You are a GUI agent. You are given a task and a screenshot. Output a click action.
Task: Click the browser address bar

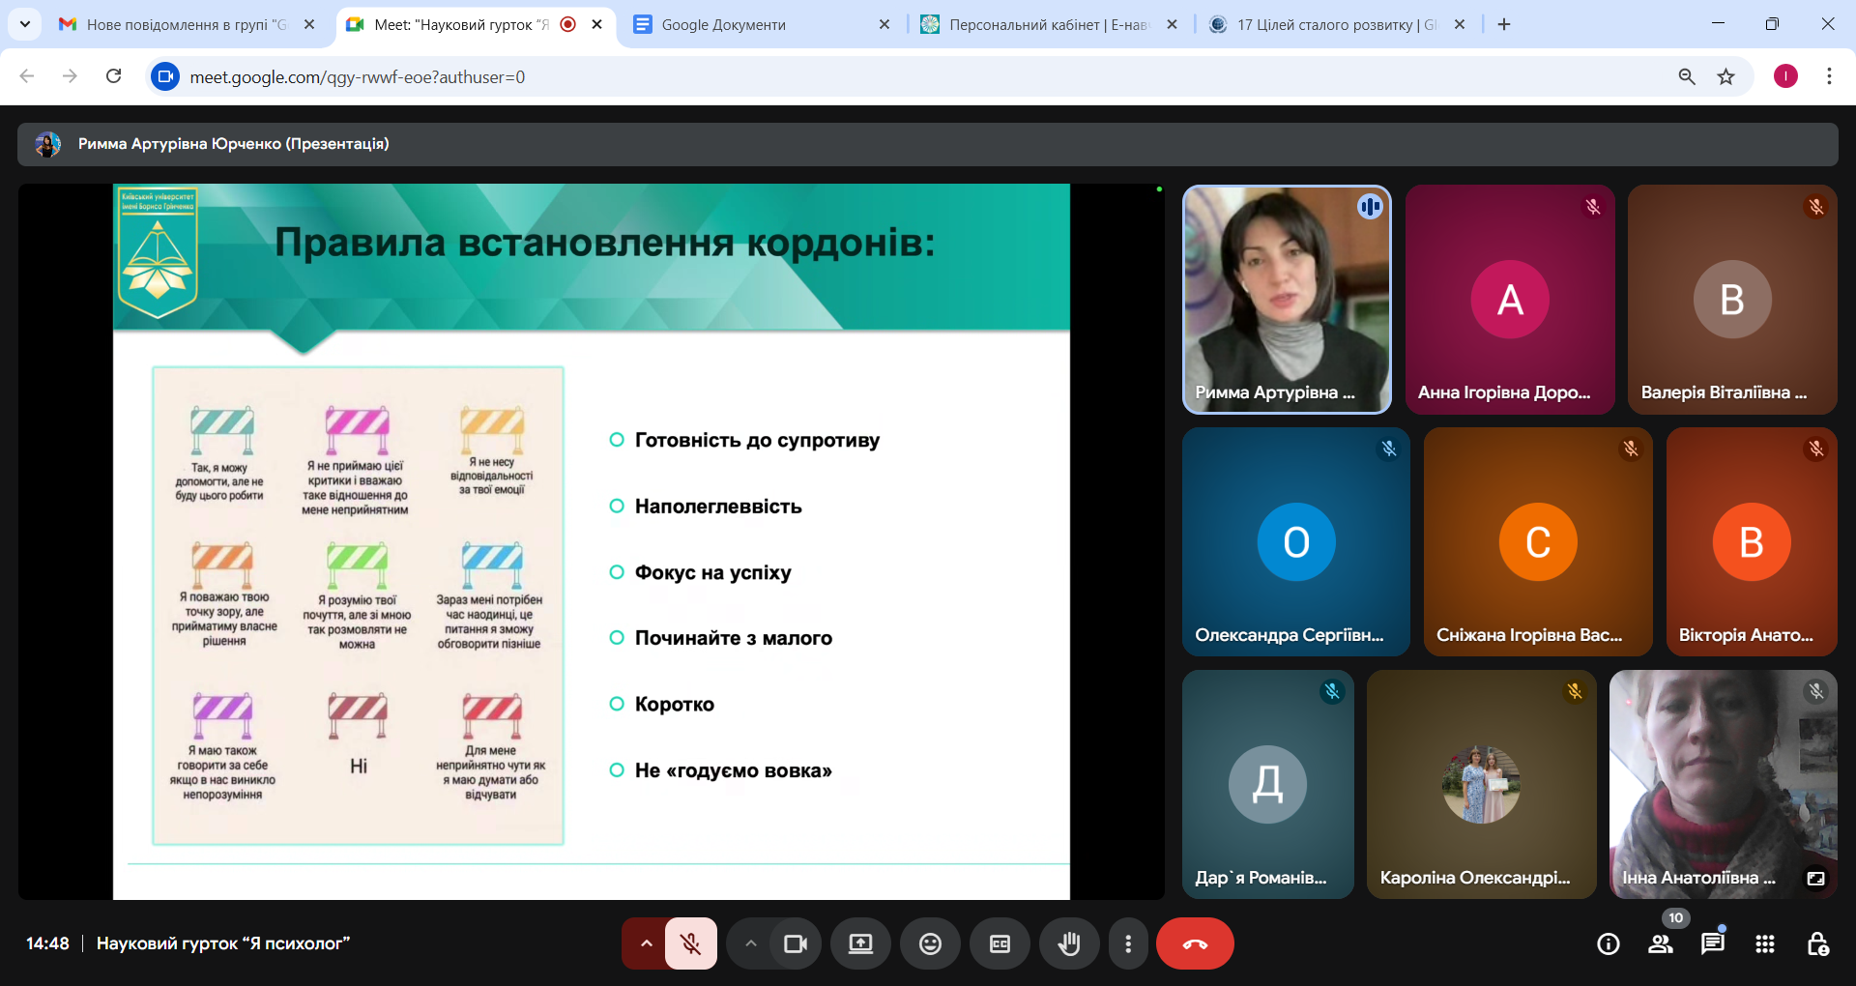[580, 76]
